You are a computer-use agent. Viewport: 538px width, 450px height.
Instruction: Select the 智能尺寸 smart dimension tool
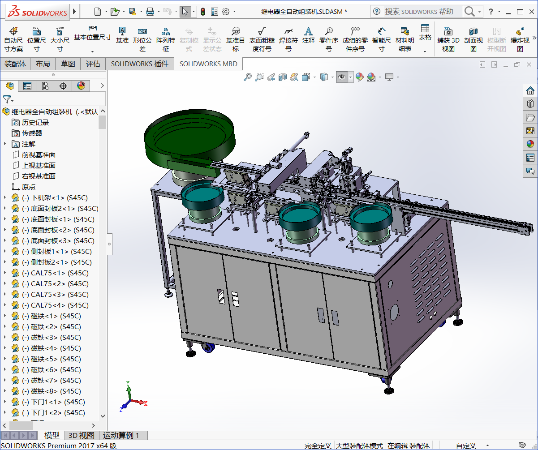click(x=382, y=39)
